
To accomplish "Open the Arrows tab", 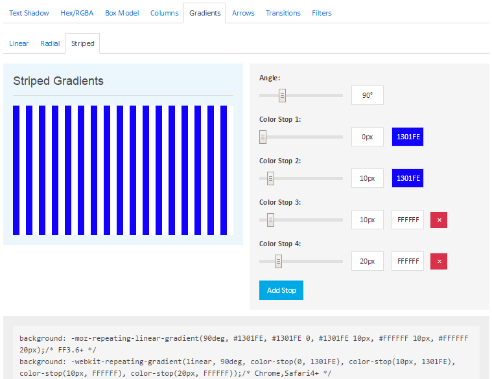I will tap(243, 13).
